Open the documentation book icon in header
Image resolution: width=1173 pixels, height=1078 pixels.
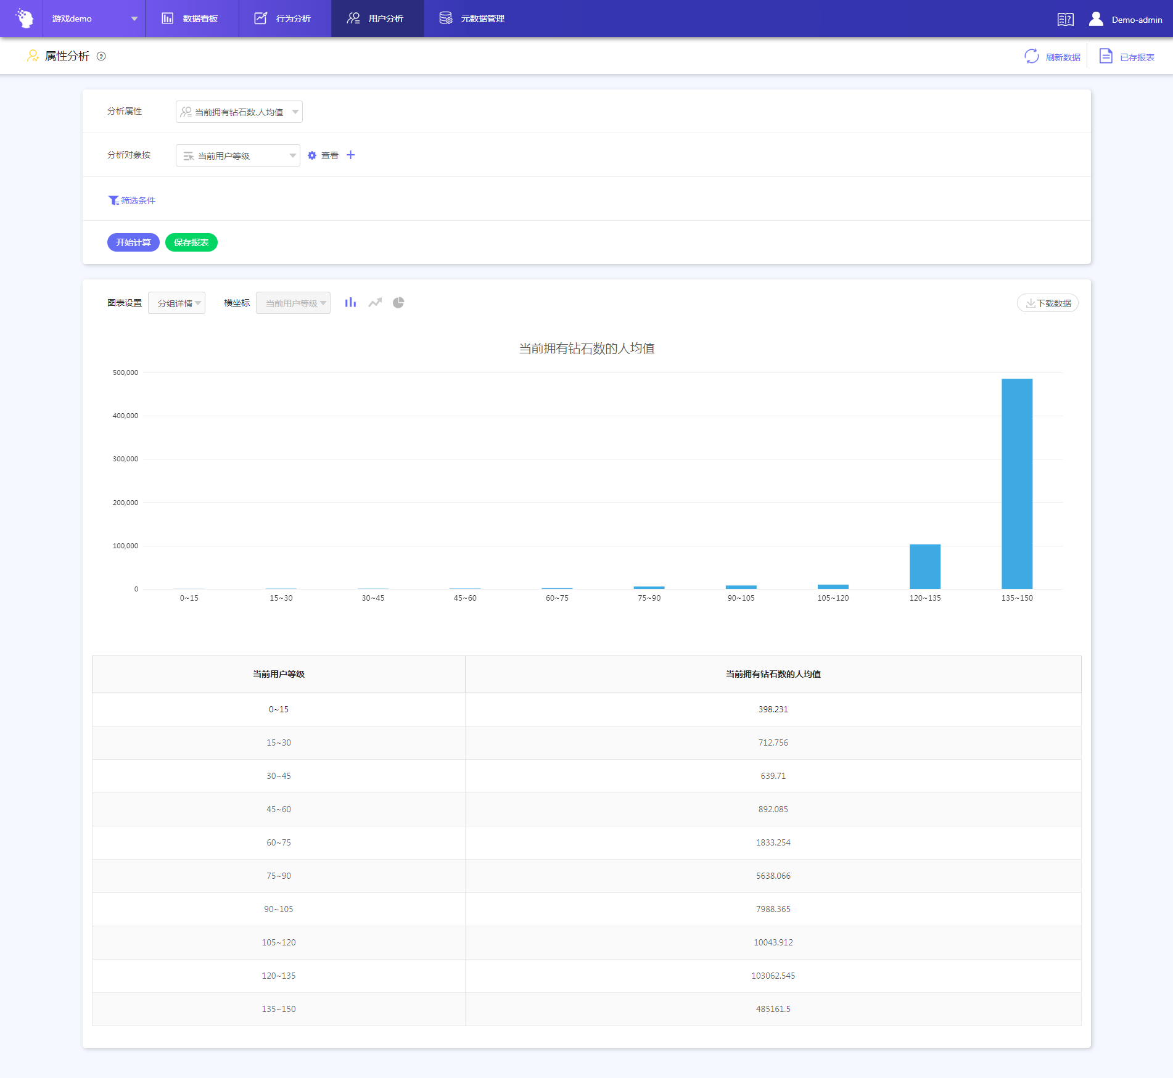coord(1065,19)
